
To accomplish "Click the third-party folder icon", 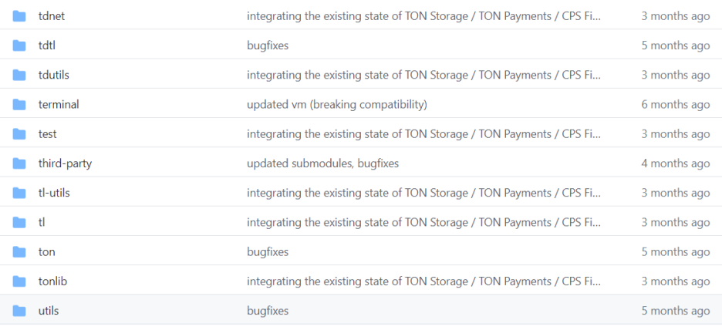I will 19,163.
